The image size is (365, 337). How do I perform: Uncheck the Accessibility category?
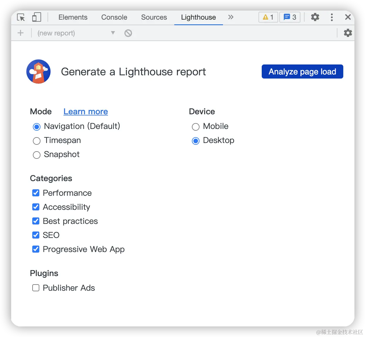point(36,207)
